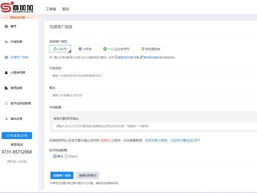Click the phone number 0731-85712068

[x=16, y=152]
